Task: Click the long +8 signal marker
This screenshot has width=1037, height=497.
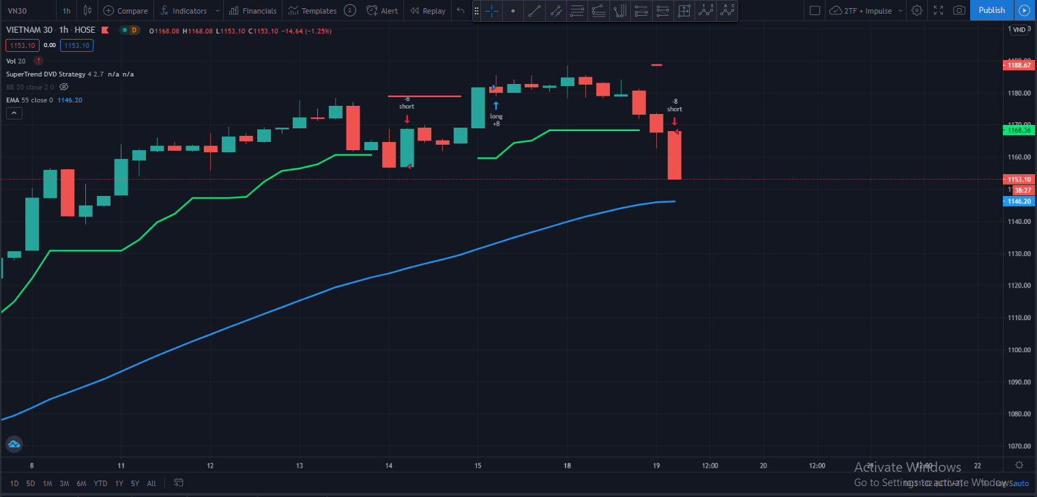Action: (x=496, y=114)
